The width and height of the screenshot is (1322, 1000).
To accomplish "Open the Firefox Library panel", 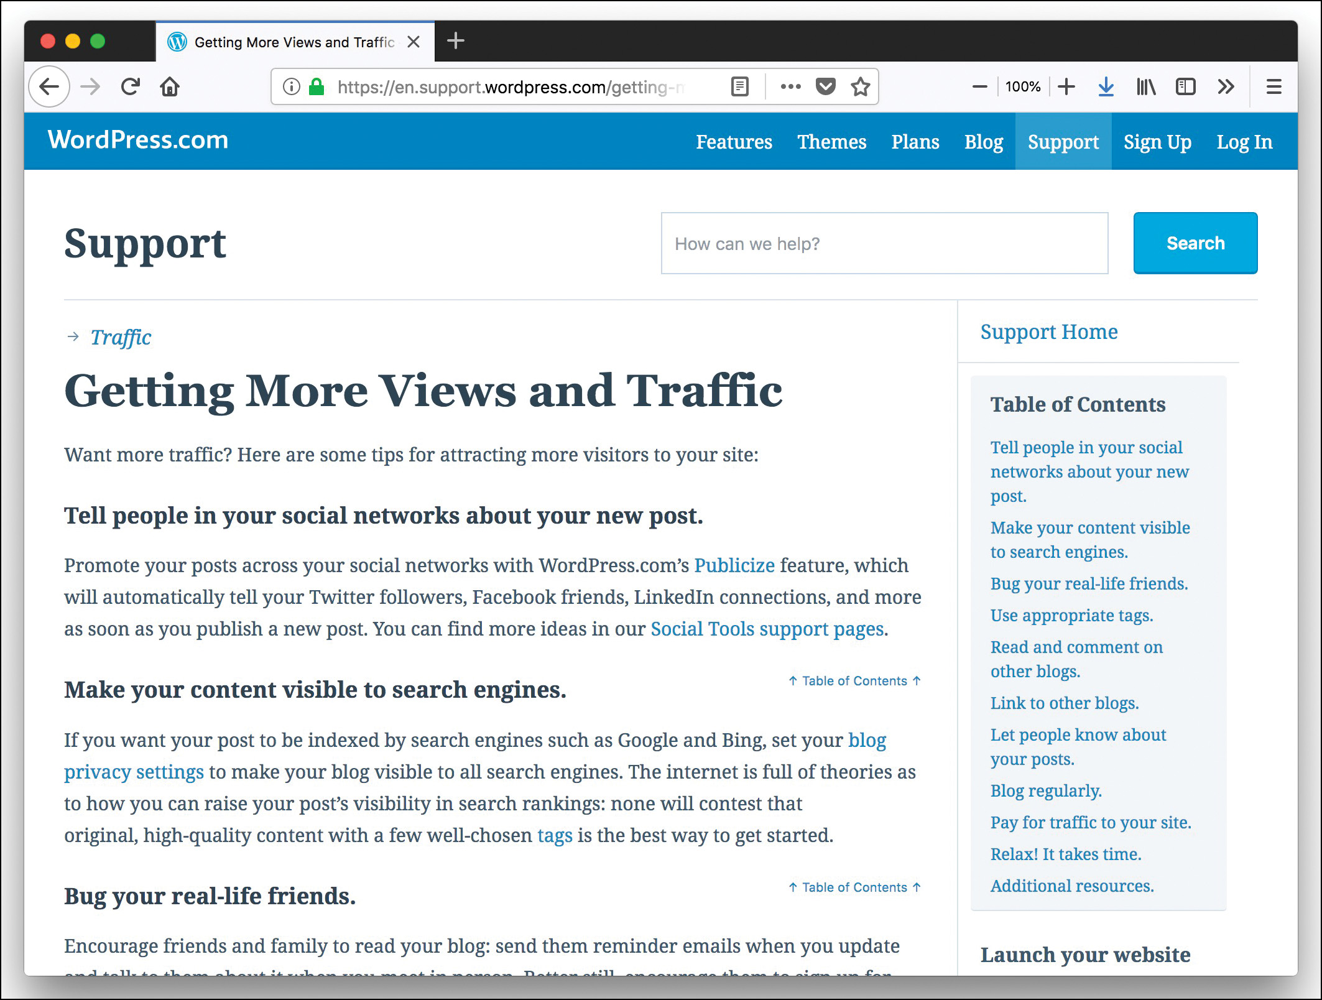I will (1145, 86).
